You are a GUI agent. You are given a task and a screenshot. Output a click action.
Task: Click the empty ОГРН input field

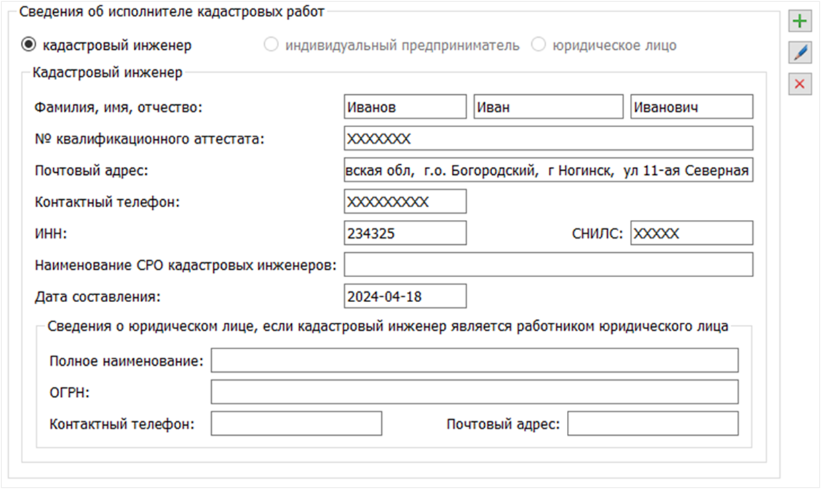click(474, 392)
